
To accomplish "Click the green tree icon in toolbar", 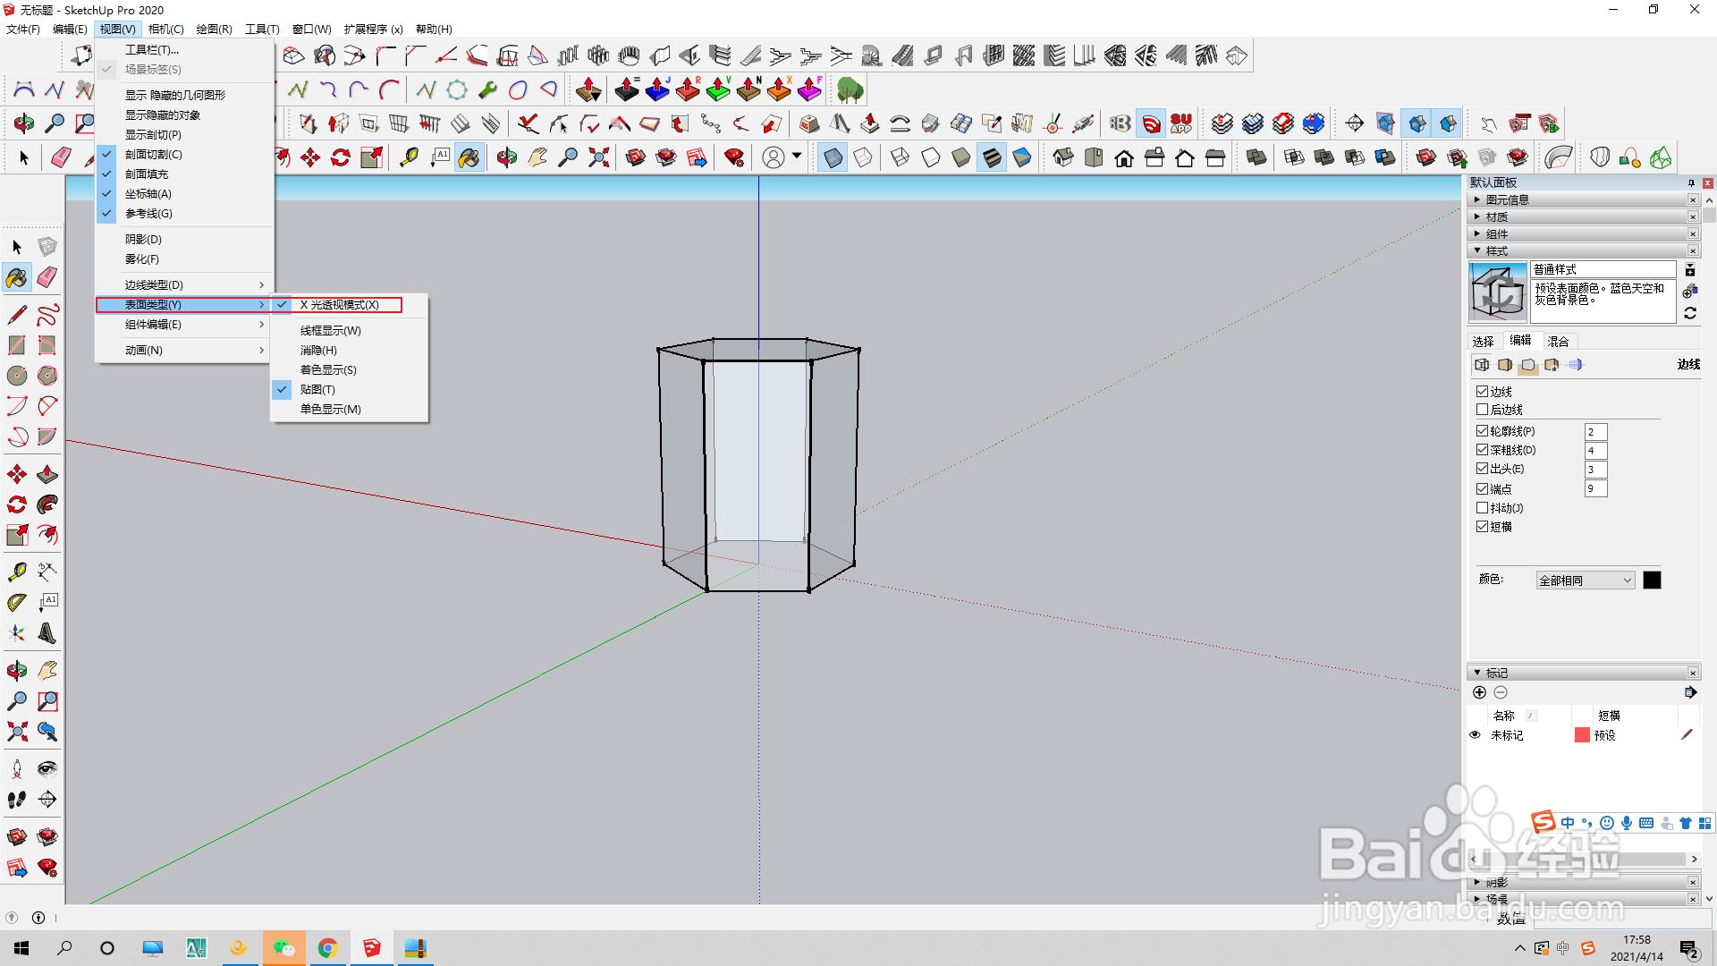I will (x=850, y=89).
